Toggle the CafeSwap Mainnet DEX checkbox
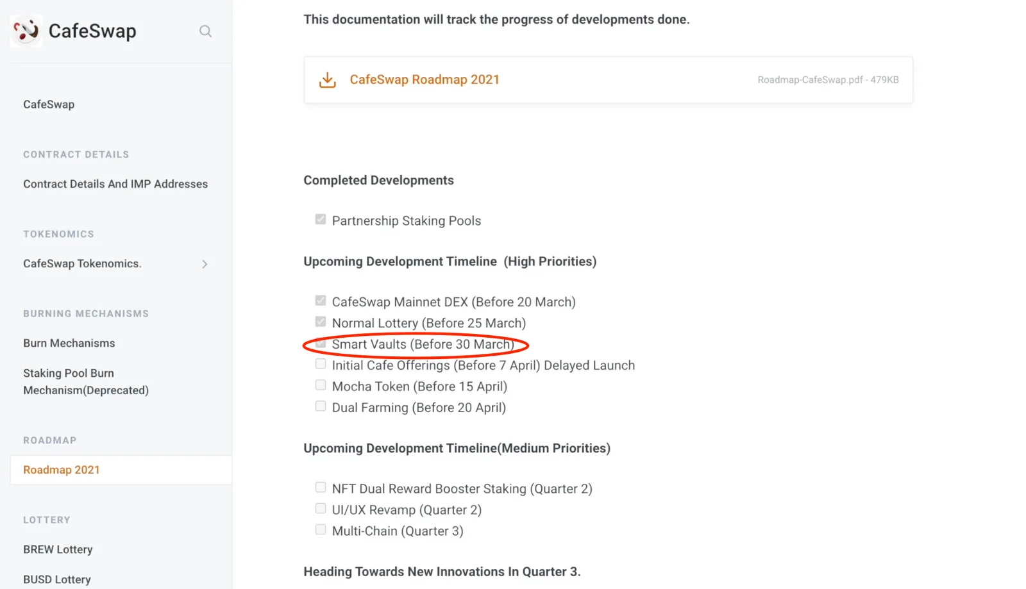1026x589 pixels. tap(321, 301)
